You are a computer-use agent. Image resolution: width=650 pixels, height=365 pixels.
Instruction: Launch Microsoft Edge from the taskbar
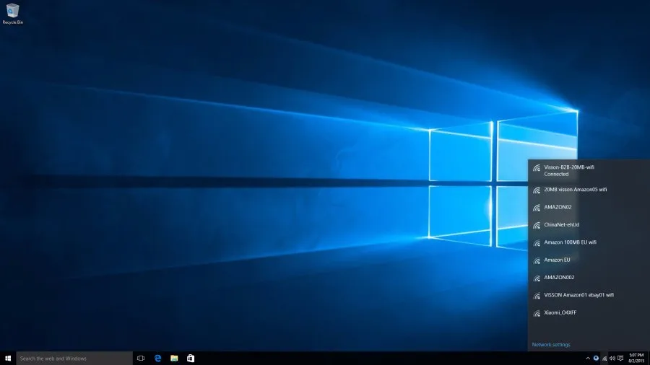[x=157, y=359]
